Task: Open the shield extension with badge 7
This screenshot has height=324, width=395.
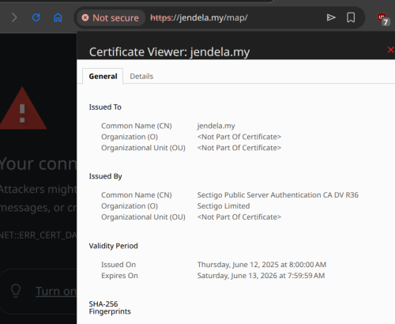Action: point(382,18)
